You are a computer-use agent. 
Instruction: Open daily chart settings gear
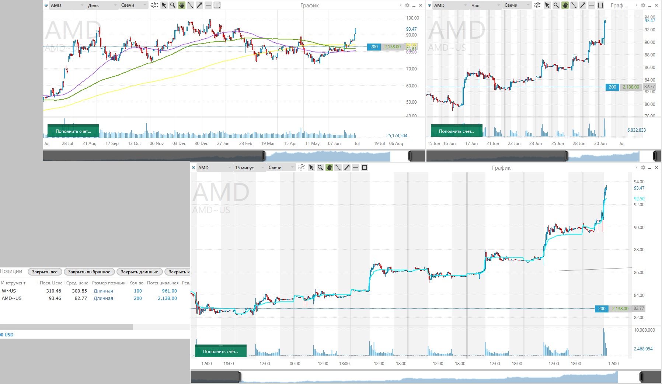pos(407,5)
